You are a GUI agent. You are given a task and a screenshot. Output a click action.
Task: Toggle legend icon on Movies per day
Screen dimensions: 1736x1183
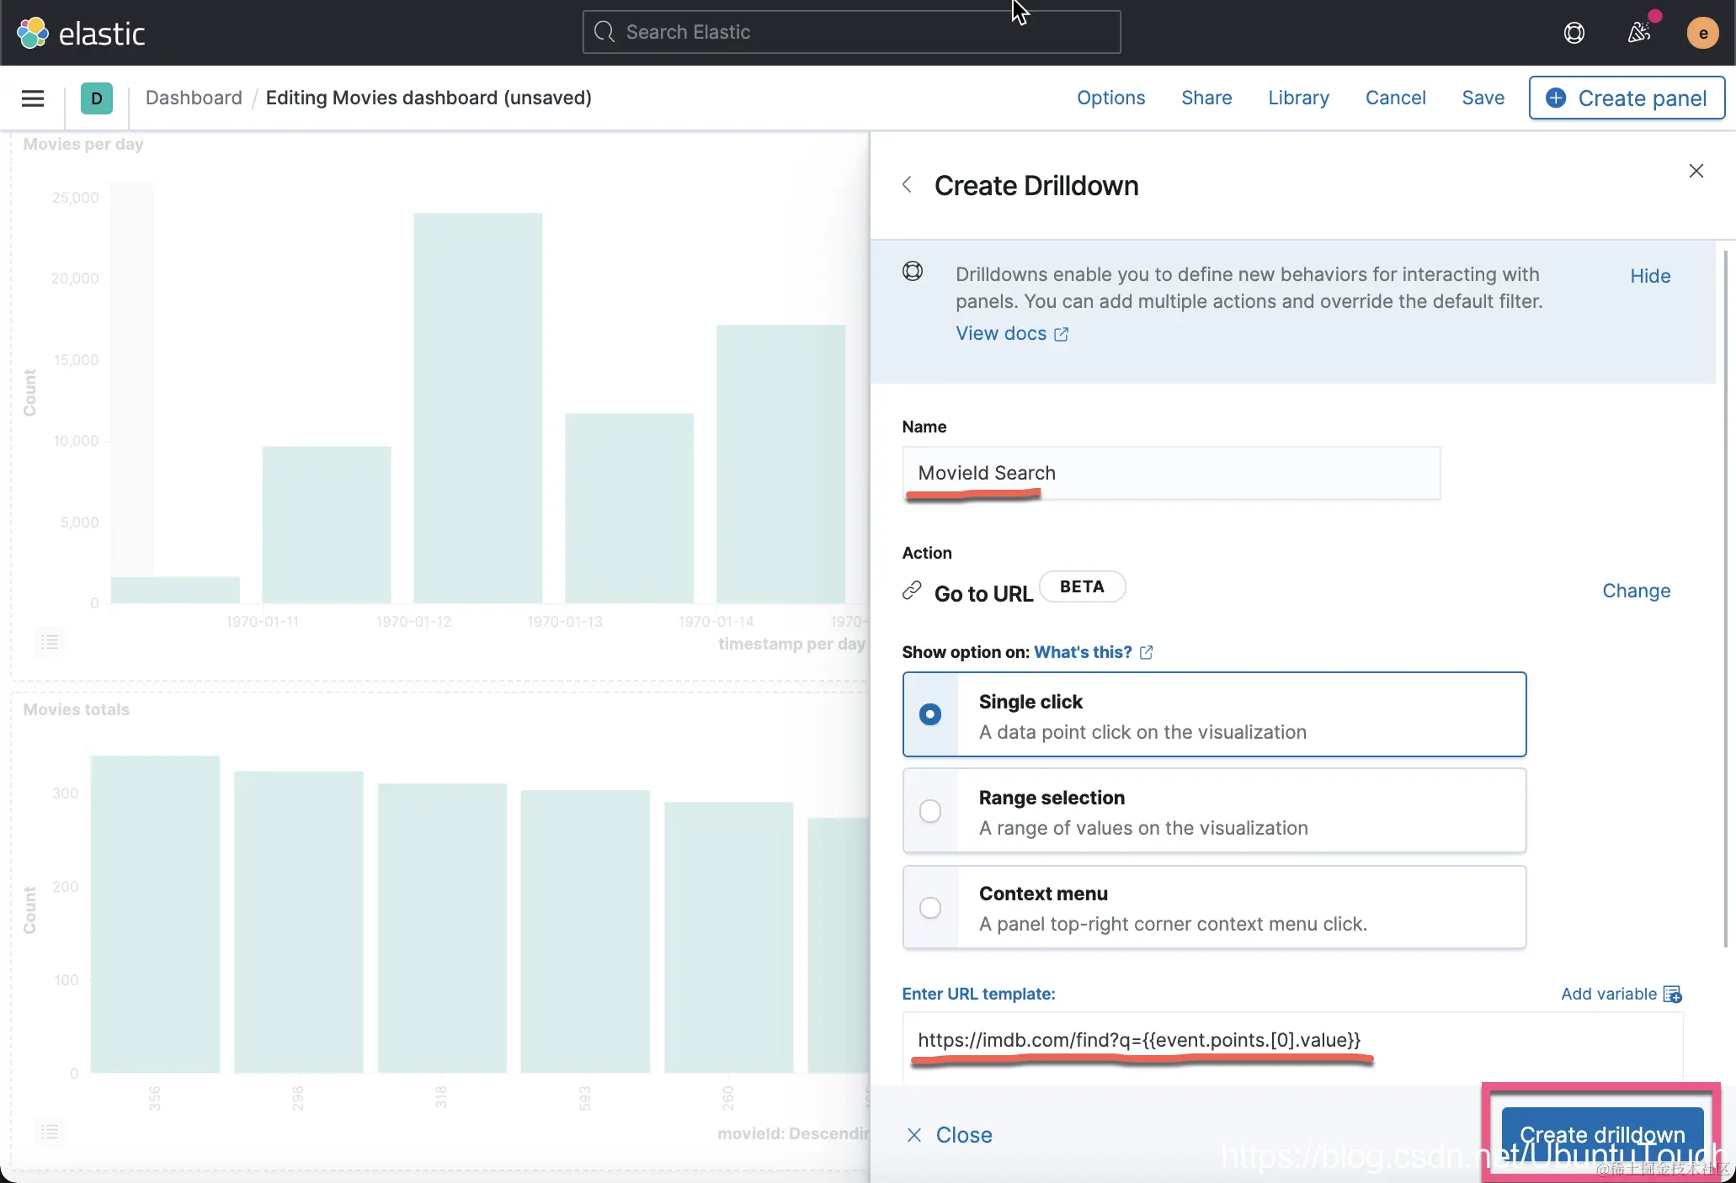[50, 642]
